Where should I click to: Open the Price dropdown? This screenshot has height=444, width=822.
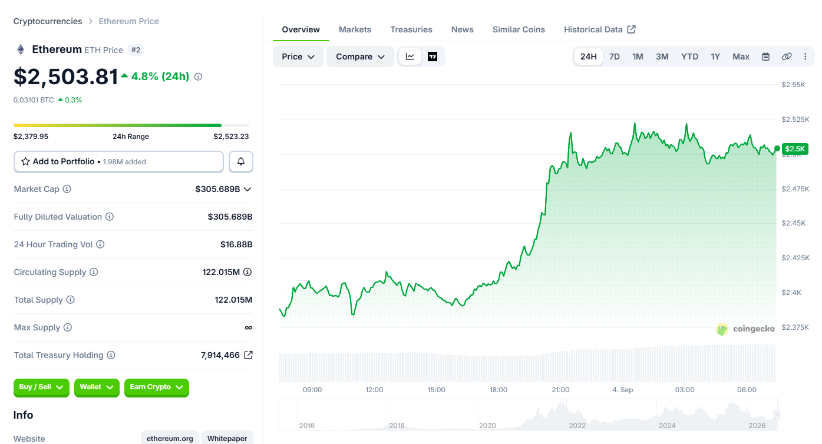298,57
